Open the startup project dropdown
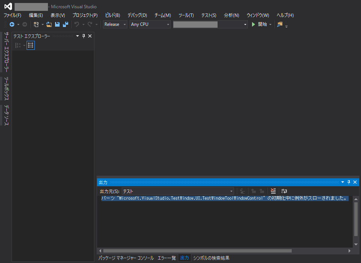 coord(210,24)
